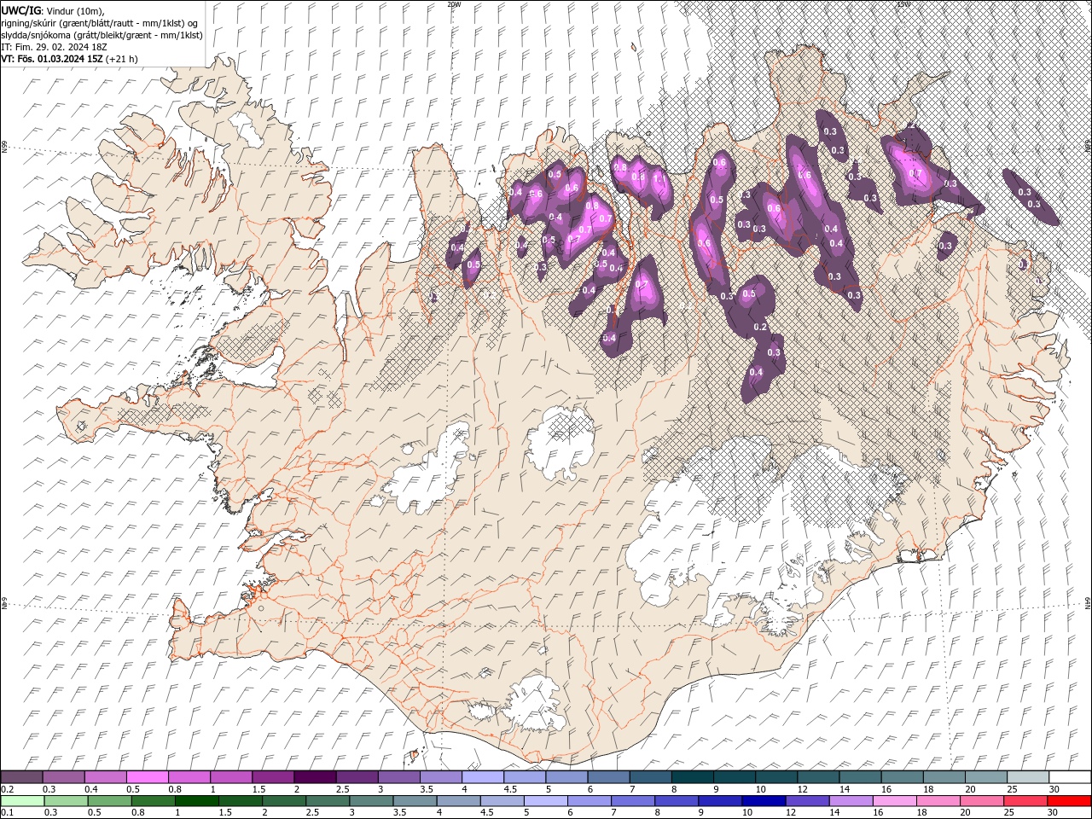The width and height of the screenshot is (1092, 819).
Task: Click the pale green 0.1–0.3 swatch, lower legend
Action: pos(22,801)
